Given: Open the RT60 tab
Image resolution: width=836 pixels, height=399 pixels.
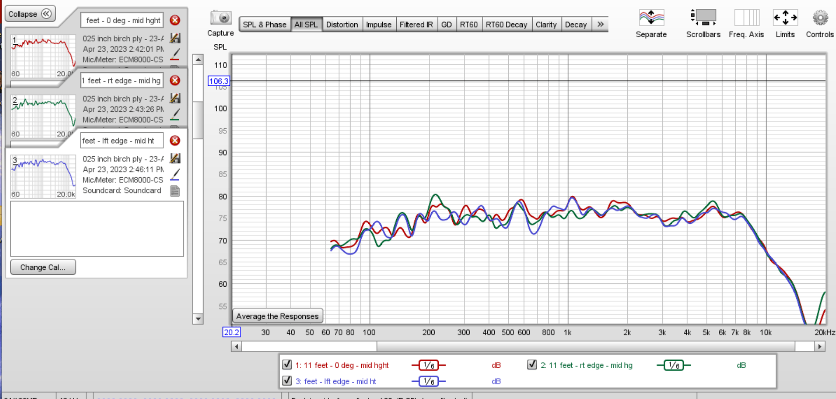Looking at the screenshot, I should tap(469, 24).
